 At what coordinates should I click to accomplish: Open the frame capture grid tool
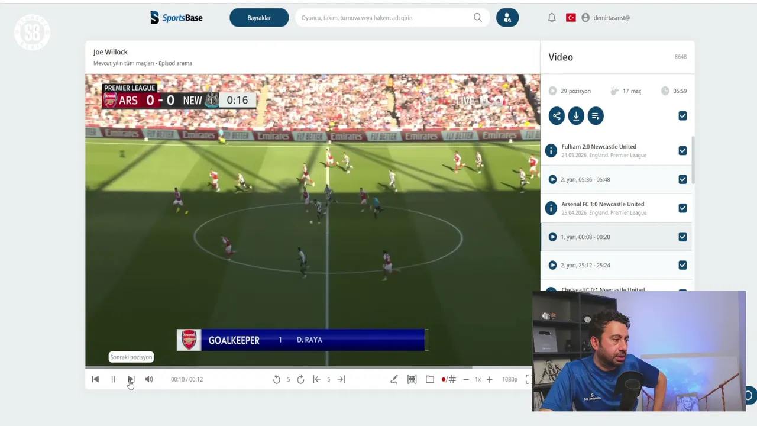[412, 379]
